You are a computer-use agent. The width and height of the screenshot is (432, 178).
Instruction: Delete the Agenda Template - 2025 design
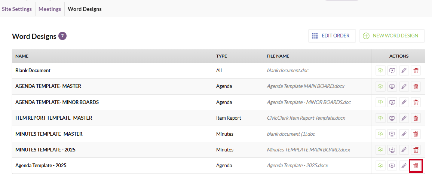416,166
